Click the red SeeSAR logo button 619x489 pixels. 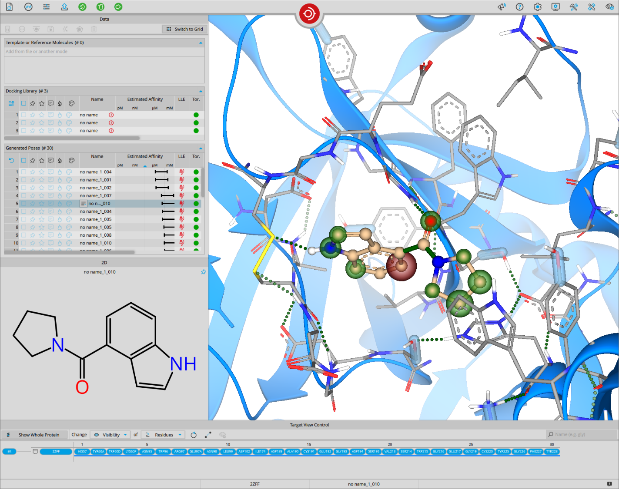click(x=309, y=14)
